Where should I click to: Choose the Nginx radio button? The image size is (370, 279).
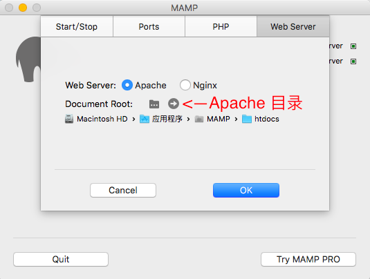pos(185,85)
